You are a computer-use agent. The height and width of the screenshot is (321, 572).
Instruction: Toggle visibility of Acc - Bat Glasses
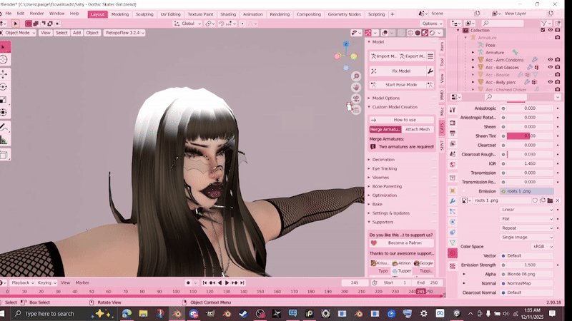pyautogui.click(x=550, y=67)
